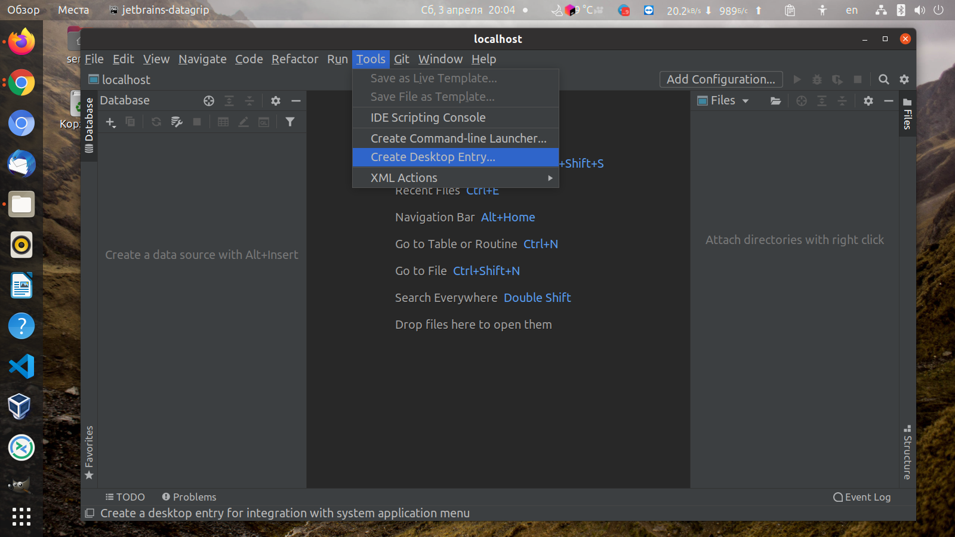Open Visual Studio Code from the dock
Image resolution: width=955 pixels, height=537 pixels.
(x=21, y=366)
